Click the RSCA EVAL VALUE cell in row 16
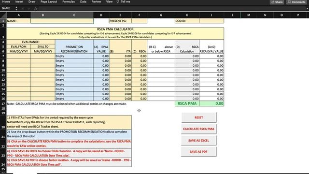Image resolution: width=309 pixels, height=174 pixels. click(211, 99)
